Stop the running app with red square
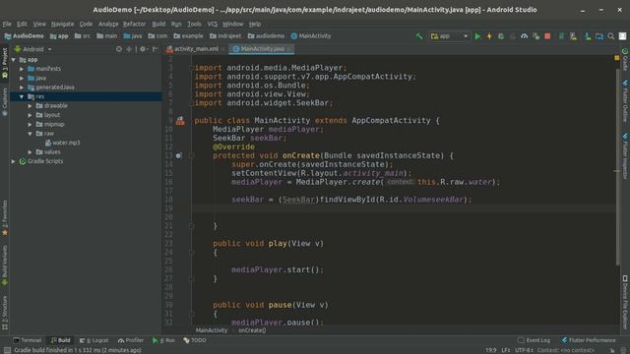 click(x=547, y=36)
